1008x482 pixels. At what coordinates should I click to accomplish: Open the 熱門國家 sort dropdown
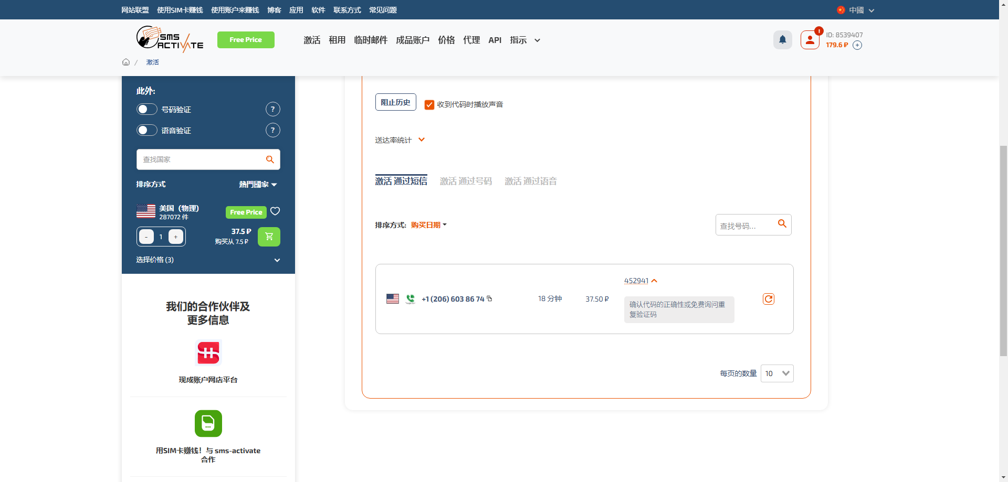pos(258,185)
